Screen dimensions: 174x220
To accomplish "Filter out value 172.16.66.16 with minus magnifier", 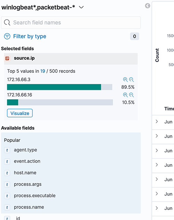I will tap(131, 95).
